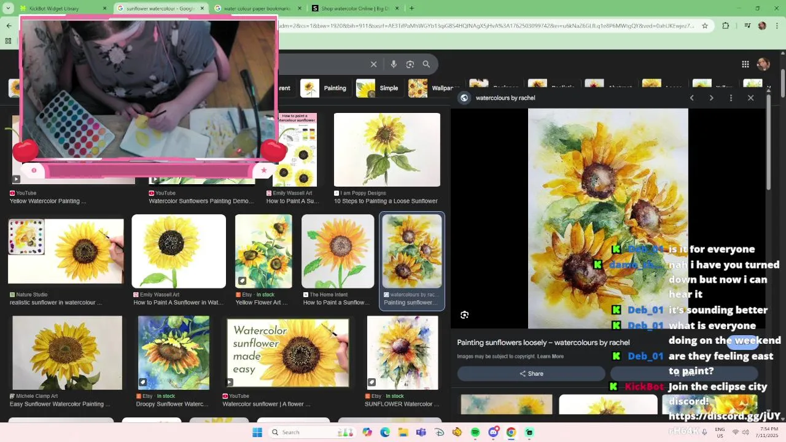The width and height of the screenshot is (786, 442).
Task: Switch to the KickBot Widget Library tab
Action: tap(61, 9)
